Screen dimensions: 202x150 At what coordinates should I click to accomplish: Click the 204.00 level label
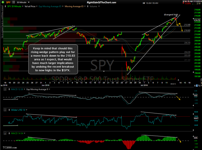pyautogui.click(x=187, y=52)
